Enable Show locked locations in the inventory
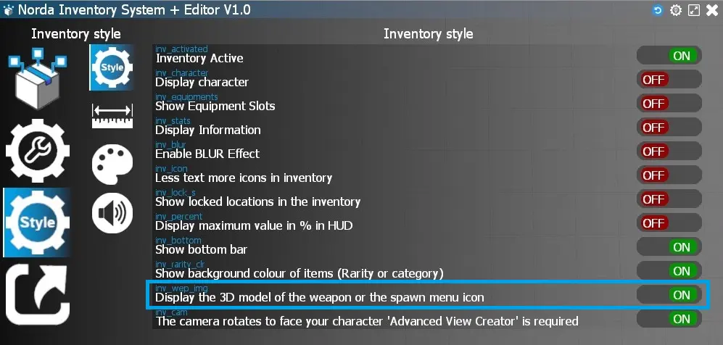This screenshot has width=723, height=345. coord(669,199)
